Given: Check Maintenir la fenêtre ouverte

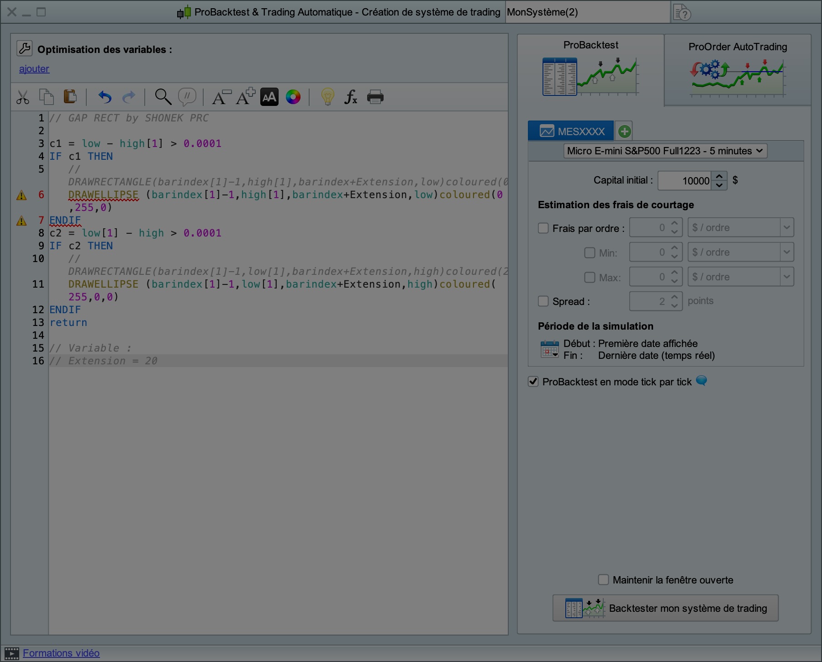Looking at the screenshot, I should pos(604,580).
